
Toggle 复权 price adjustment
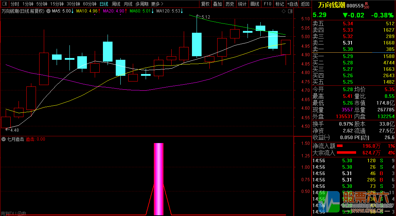point(205,4)
